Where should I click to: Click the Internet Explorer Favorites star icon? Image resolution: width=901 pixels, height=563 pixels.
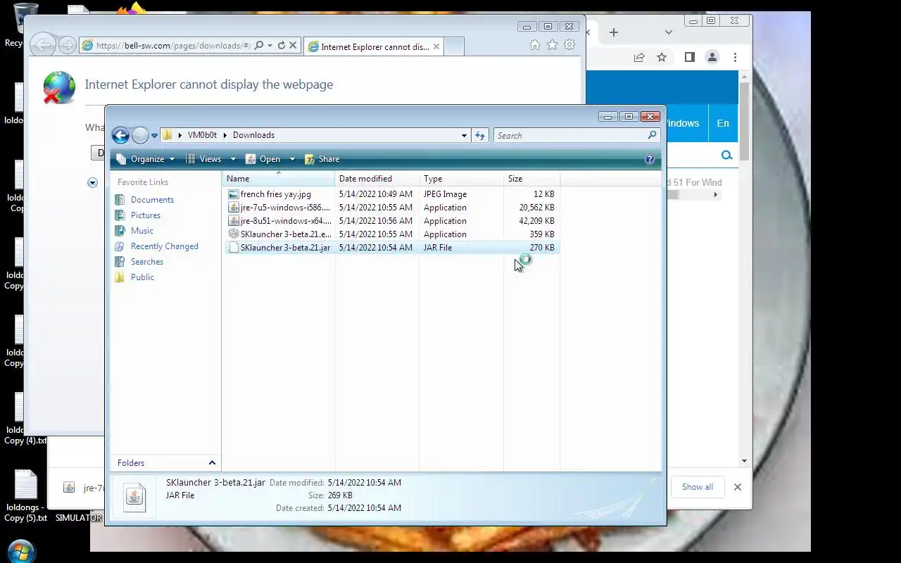pos(553,45)
